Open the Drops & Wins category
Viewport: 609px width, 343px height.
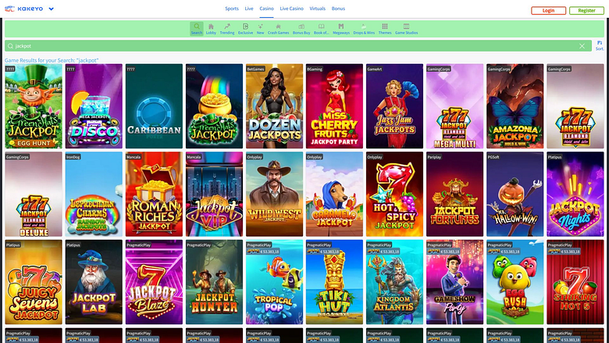(x=364, y=29)
